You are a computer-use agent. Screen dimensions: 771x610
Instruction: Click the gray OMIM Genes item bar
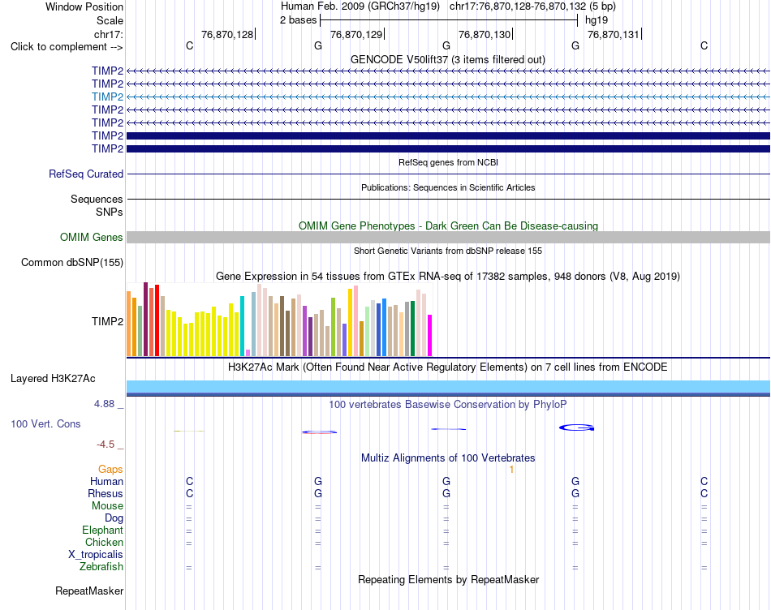[x=448, y=238]
